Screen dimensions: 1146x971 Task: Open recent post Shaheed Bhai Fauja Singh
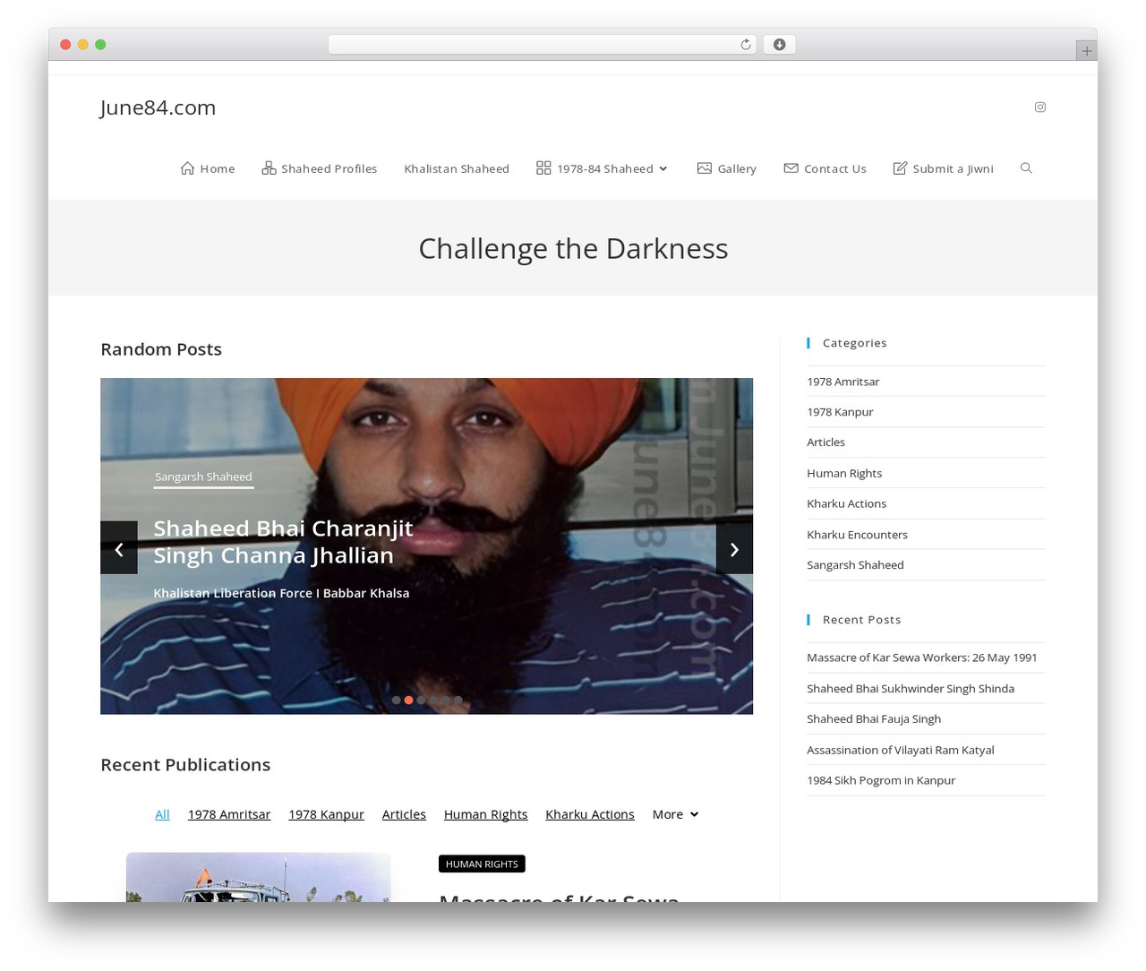click(874, 718)
